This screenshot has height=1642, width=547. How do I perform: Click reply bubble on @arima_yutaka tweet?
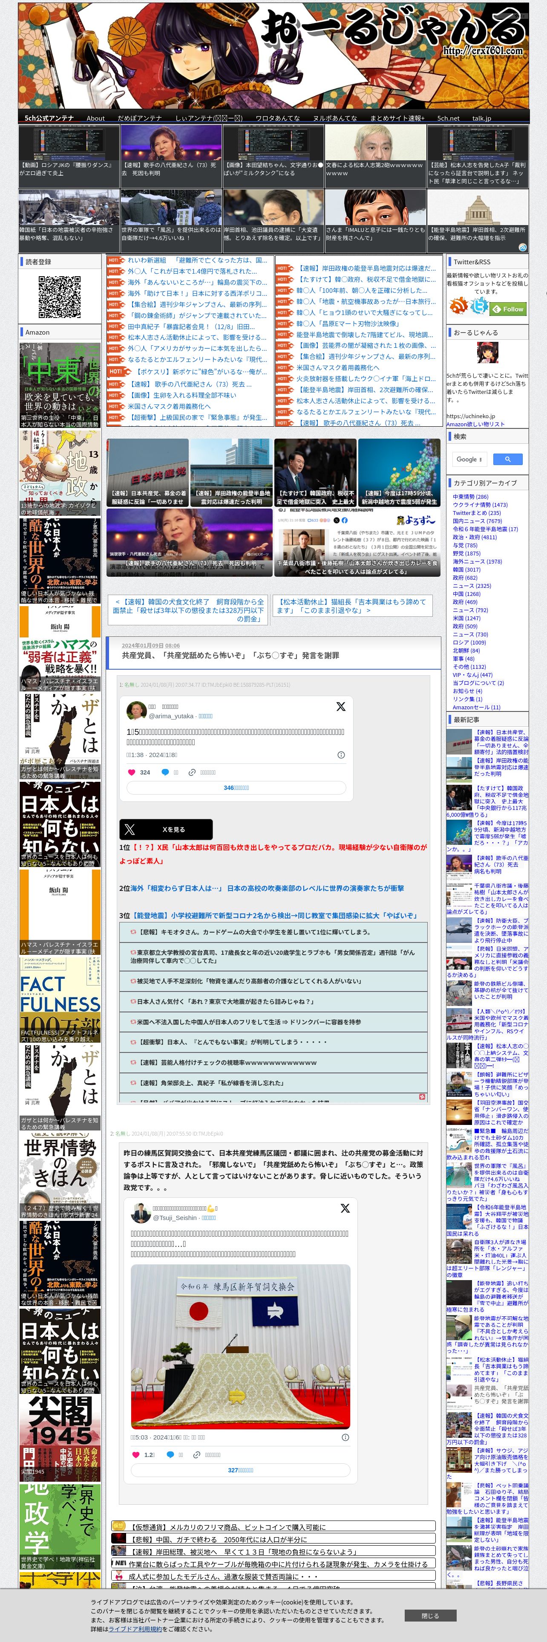click(x=165, y=772)
